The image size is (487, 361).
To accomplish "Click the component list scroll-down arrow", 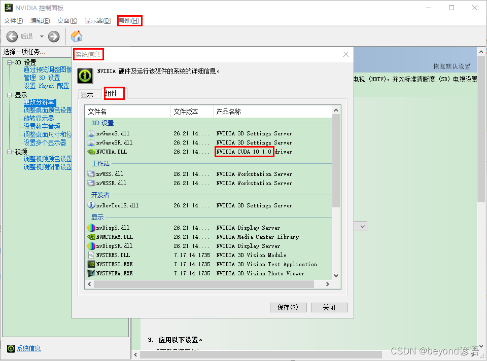I will coord(336,276).
